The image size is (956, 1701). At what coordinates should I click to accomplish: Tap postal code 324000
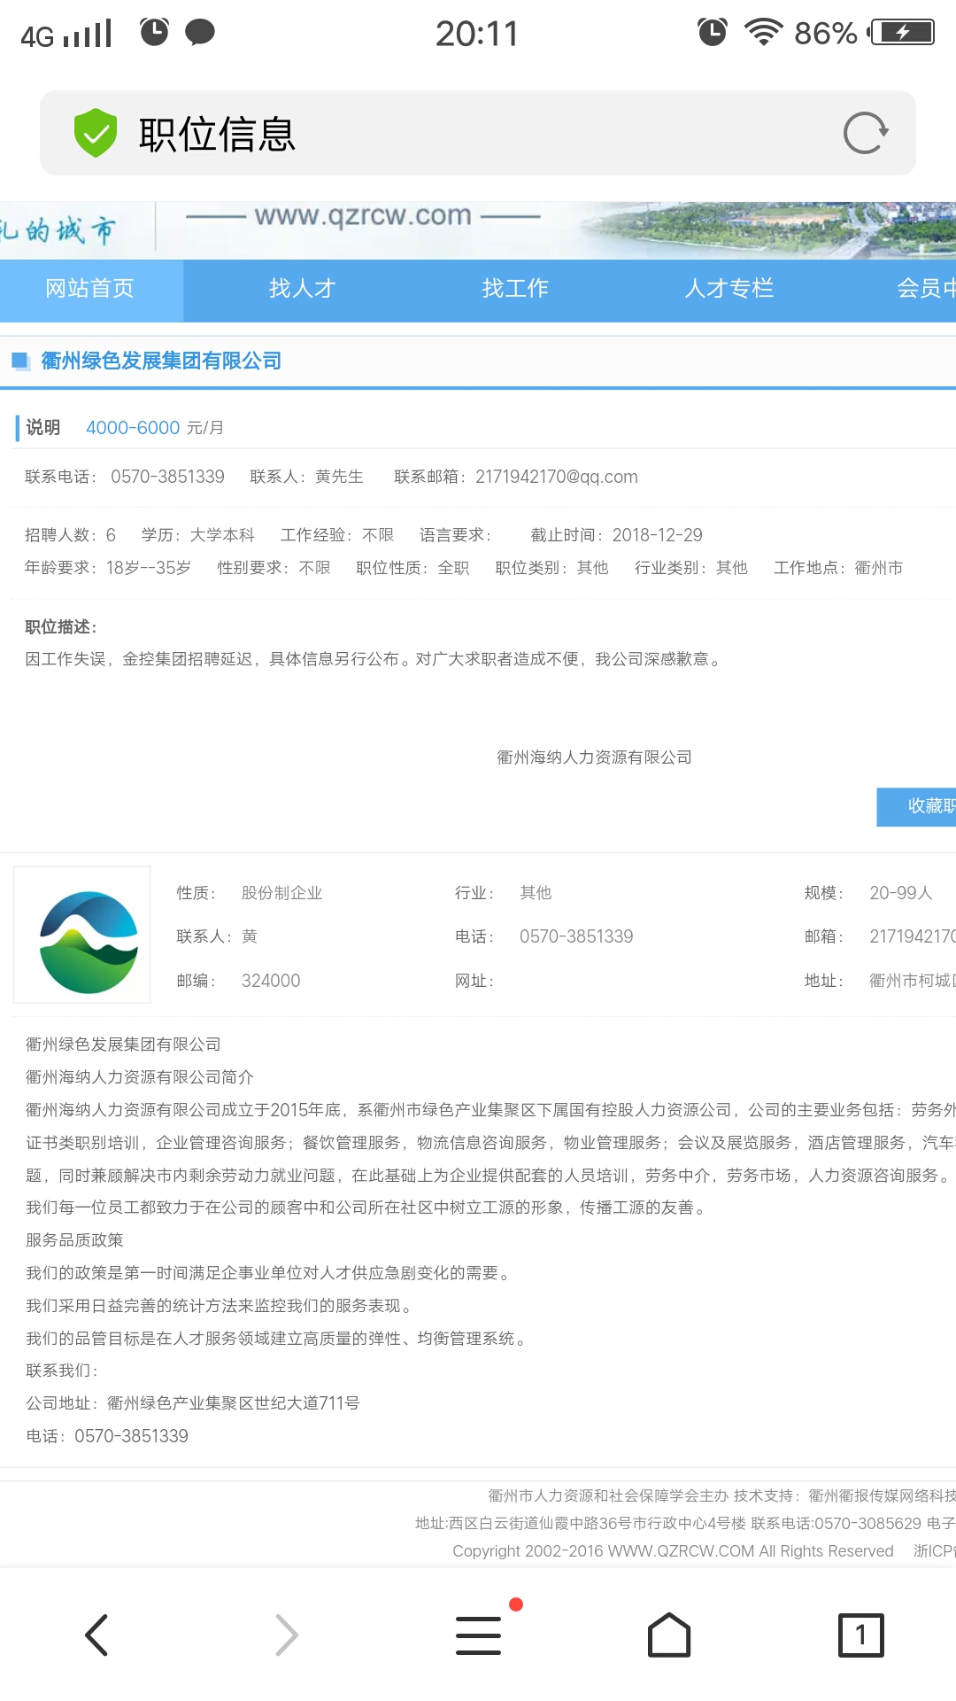tap(271, 981)
